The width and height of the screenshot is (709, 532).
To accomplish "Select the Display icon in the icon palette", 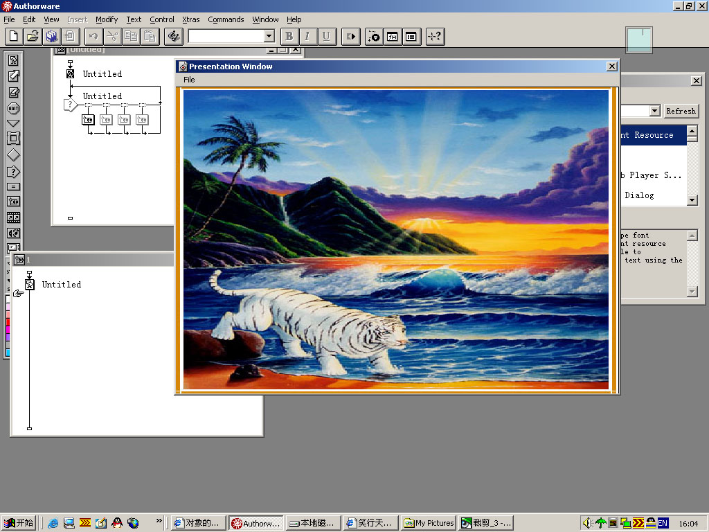I will [x=14, y=60].
